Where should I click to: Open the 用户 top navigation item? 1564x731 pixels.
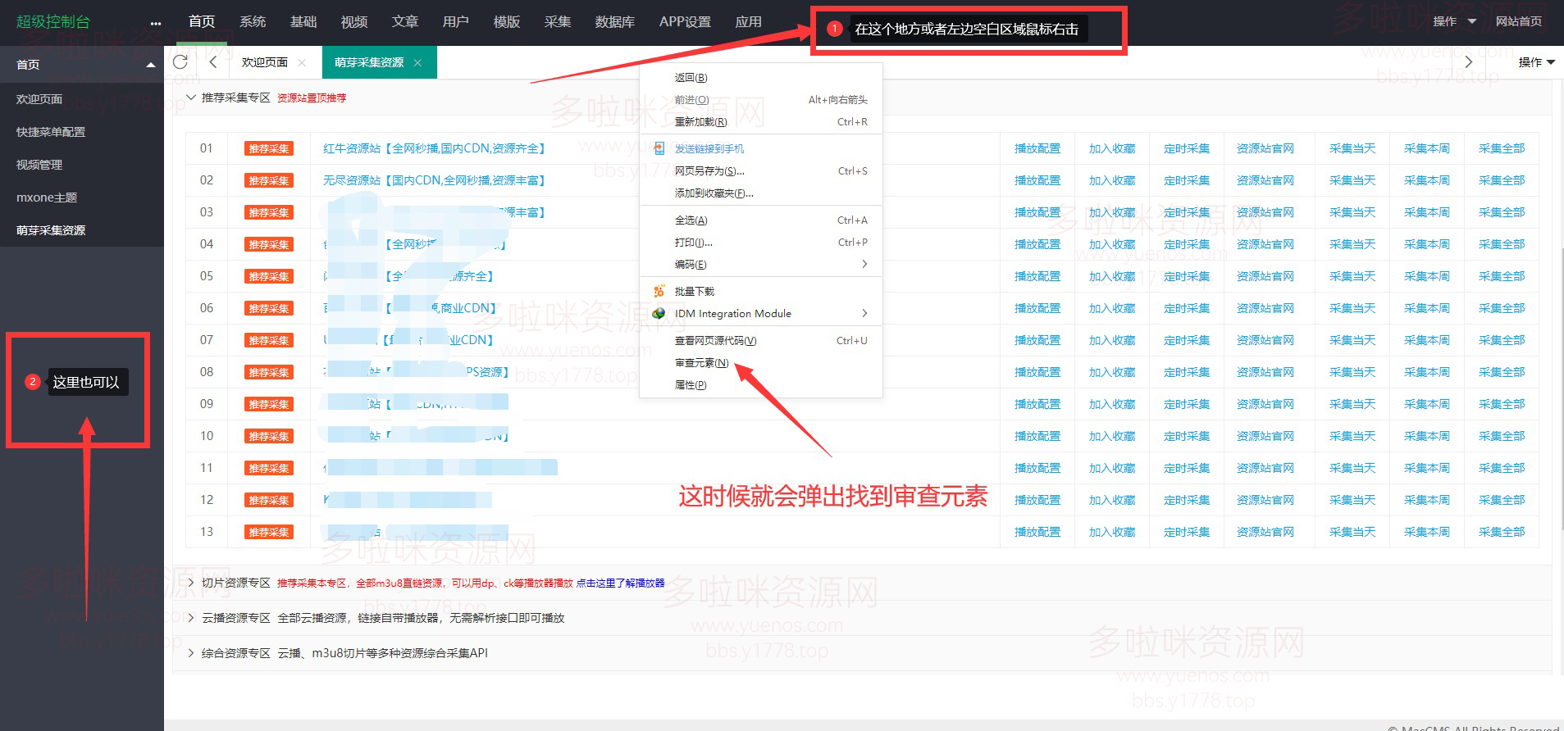point(456,22)
